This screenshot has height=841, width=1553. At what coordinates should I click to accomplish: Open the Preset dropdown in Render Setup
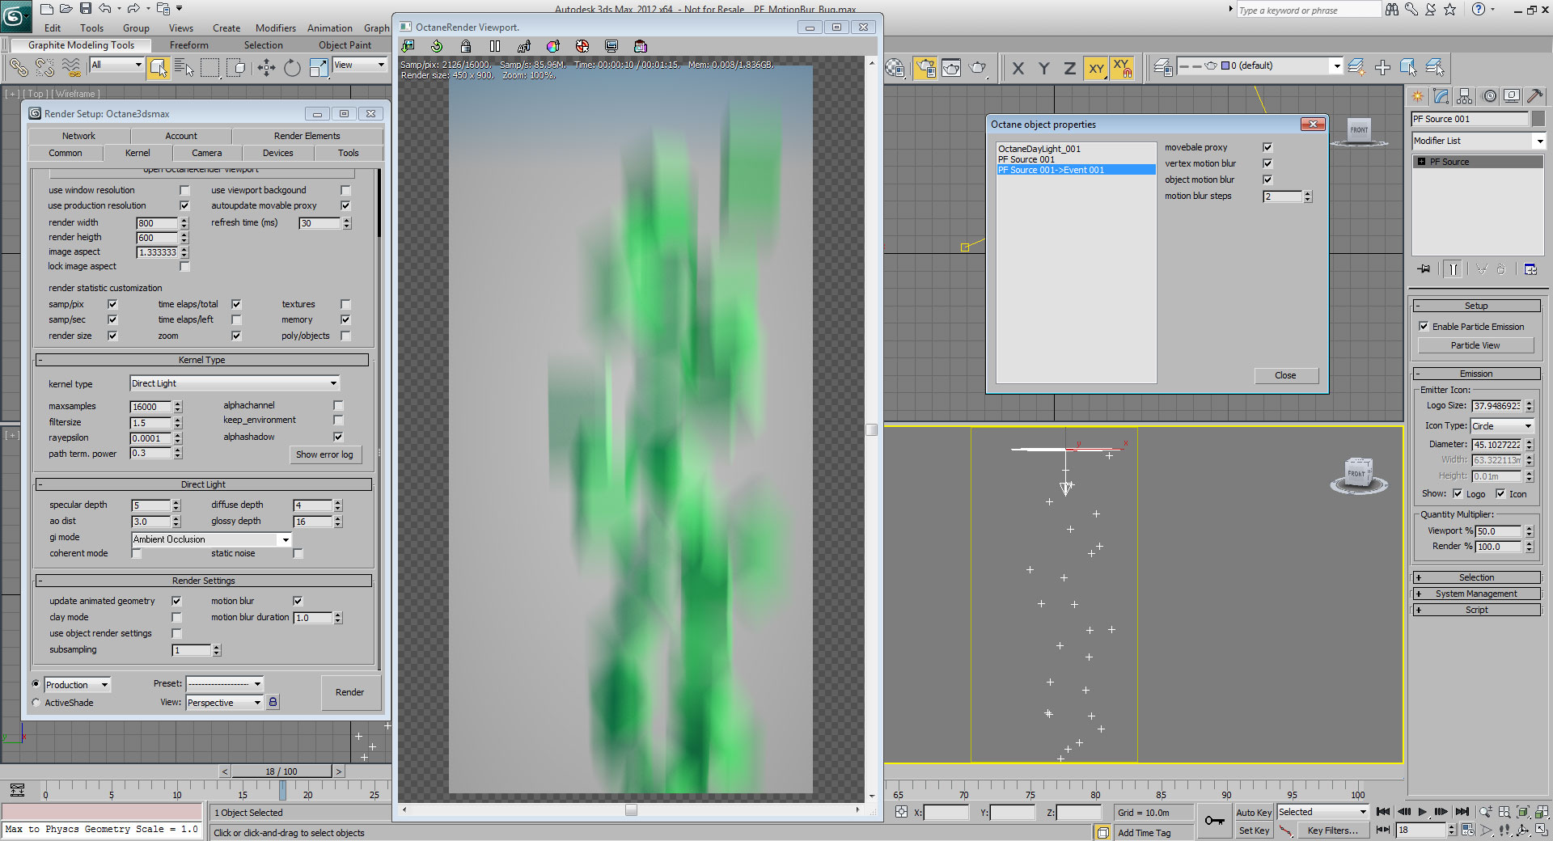point(225,684)
